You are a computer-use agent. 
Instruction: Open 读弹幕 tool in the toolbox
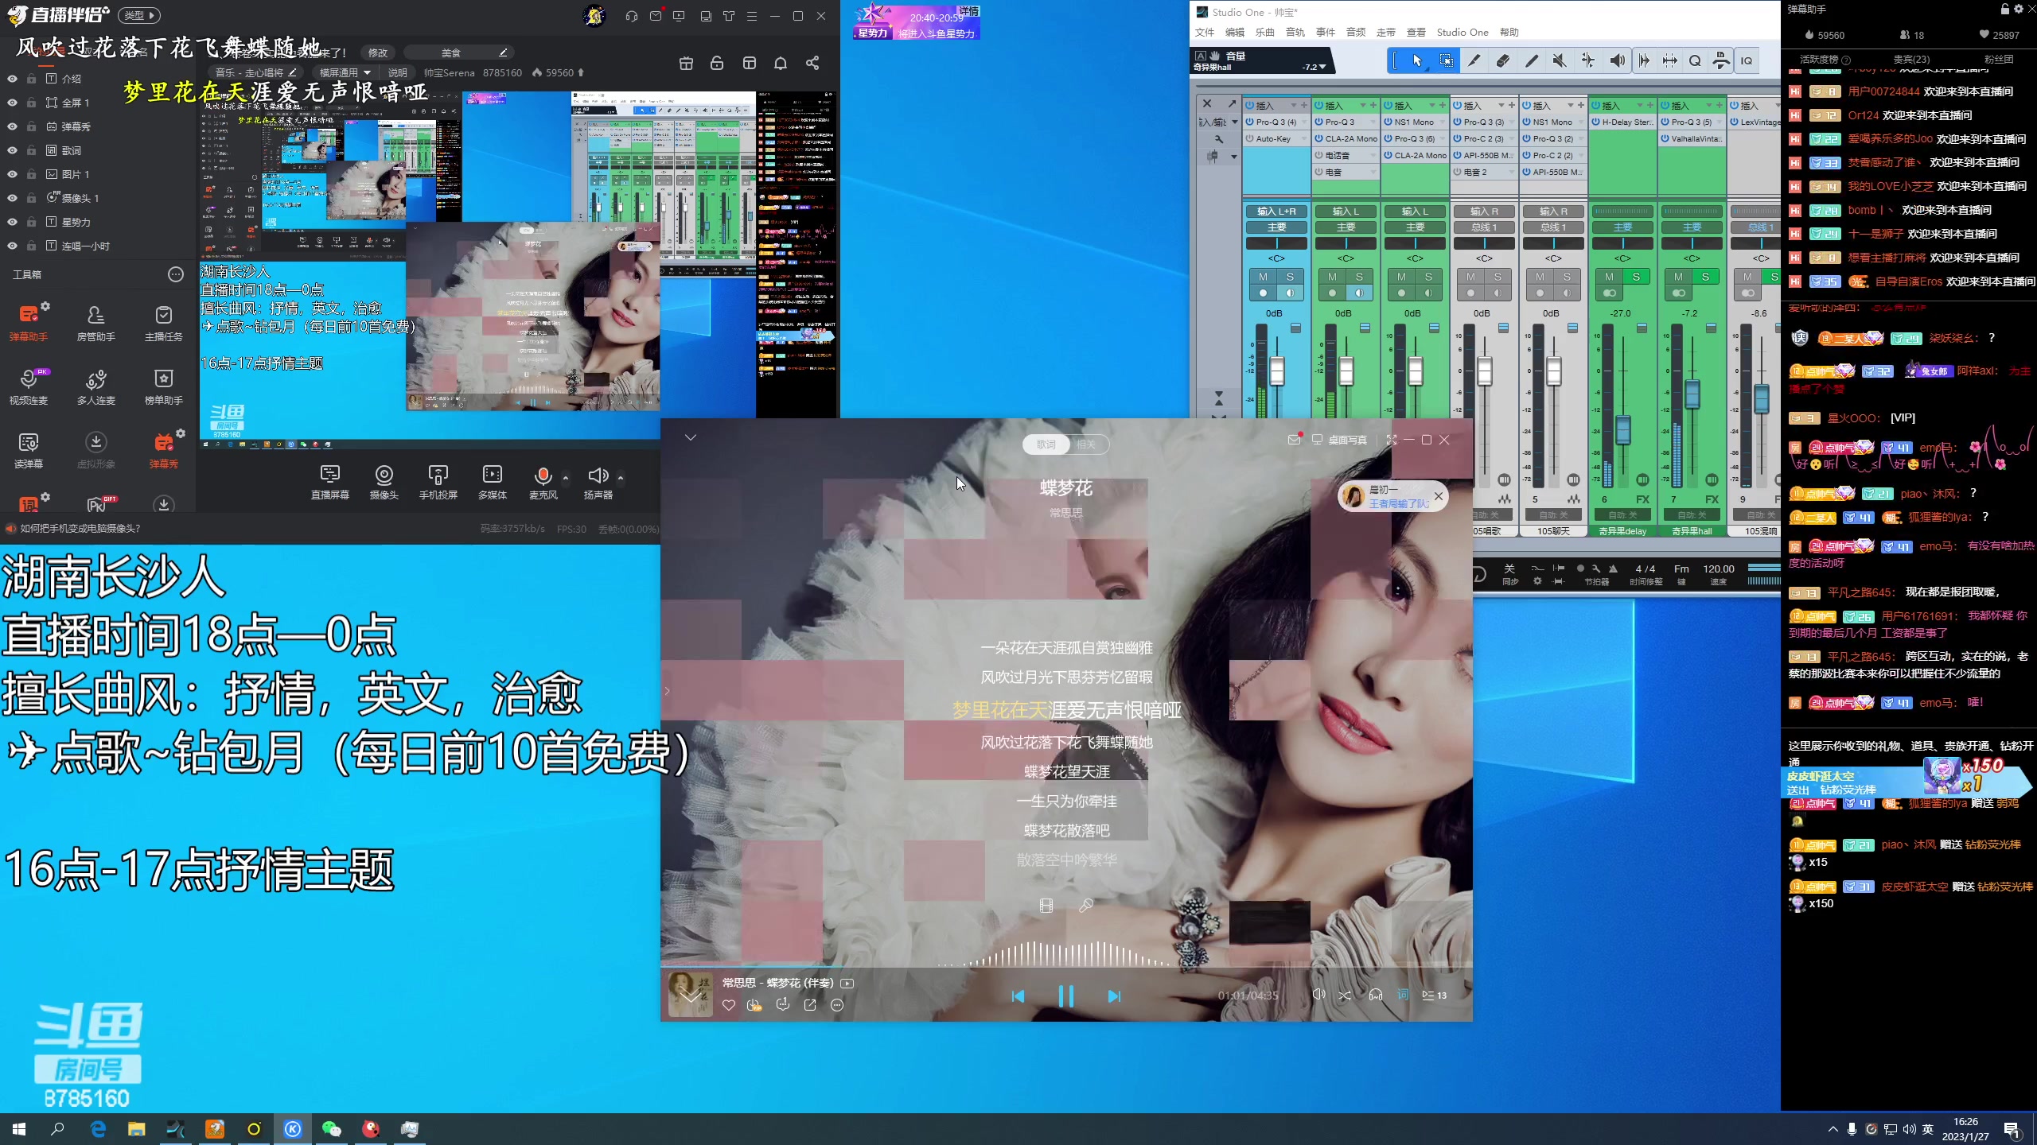click(29, 449)
